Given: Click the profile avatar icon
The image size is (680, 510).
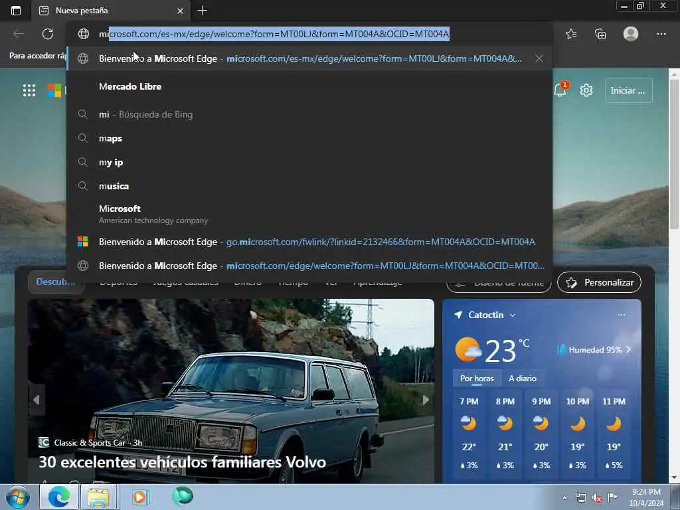Looking at the screenshot, I should (x=631, y=34).
